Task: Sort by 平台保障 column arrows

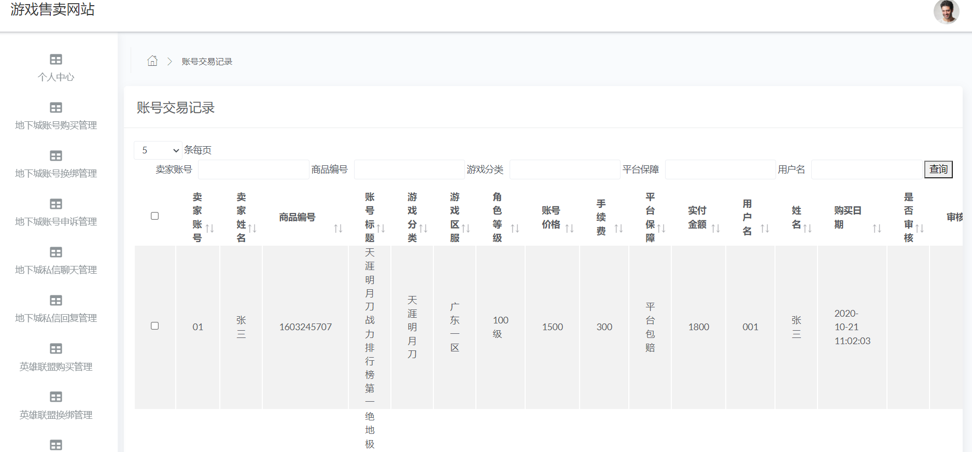Action: (x=661, y=229)
